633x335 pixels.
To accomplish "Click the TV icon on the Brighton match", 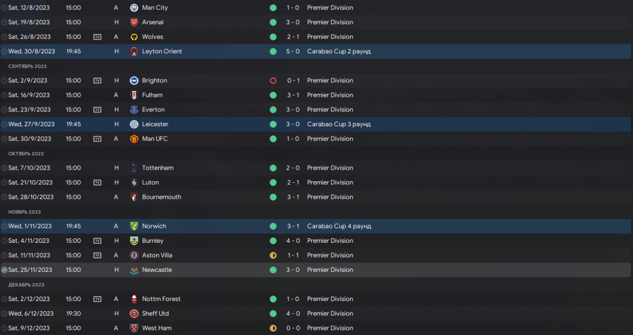I will [x=97, y=80].
